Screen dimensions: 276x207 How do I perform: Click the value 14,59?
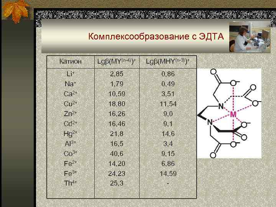click(x=168, y=174)
